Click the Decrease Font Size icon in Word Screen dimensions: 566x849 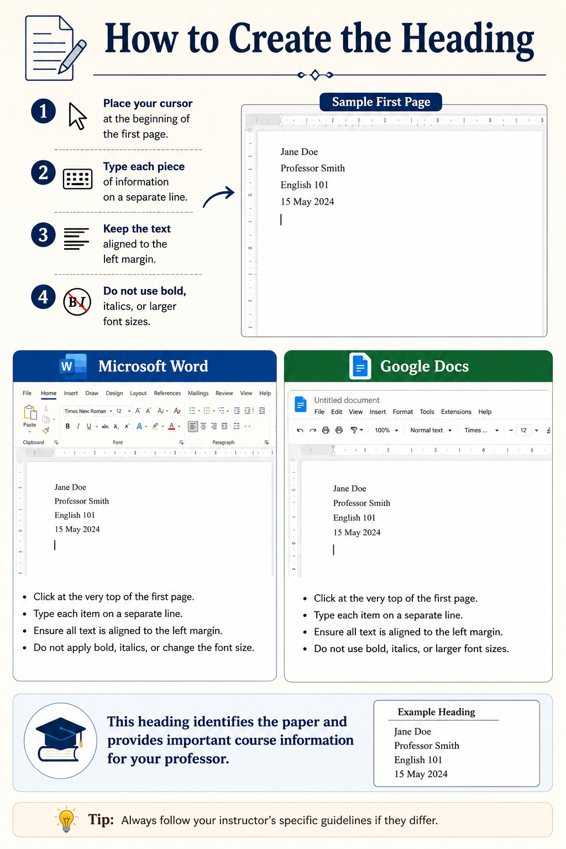148,411
